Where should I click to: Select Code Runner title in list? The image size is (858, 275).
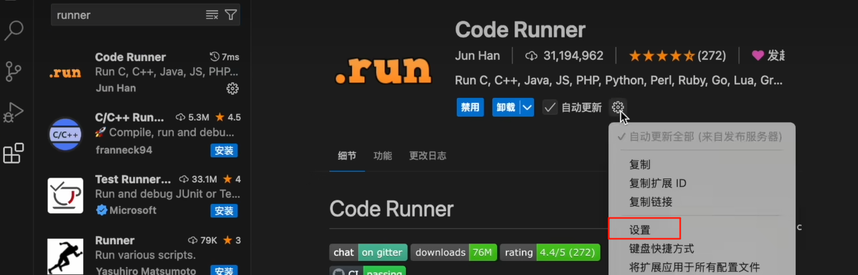[130, 57]
